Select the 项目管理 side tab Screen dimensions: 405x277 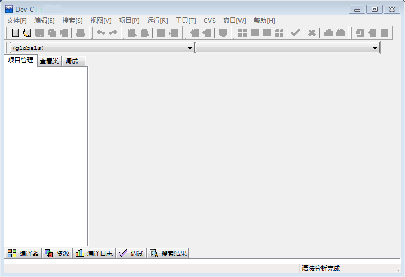pos(21,60)
